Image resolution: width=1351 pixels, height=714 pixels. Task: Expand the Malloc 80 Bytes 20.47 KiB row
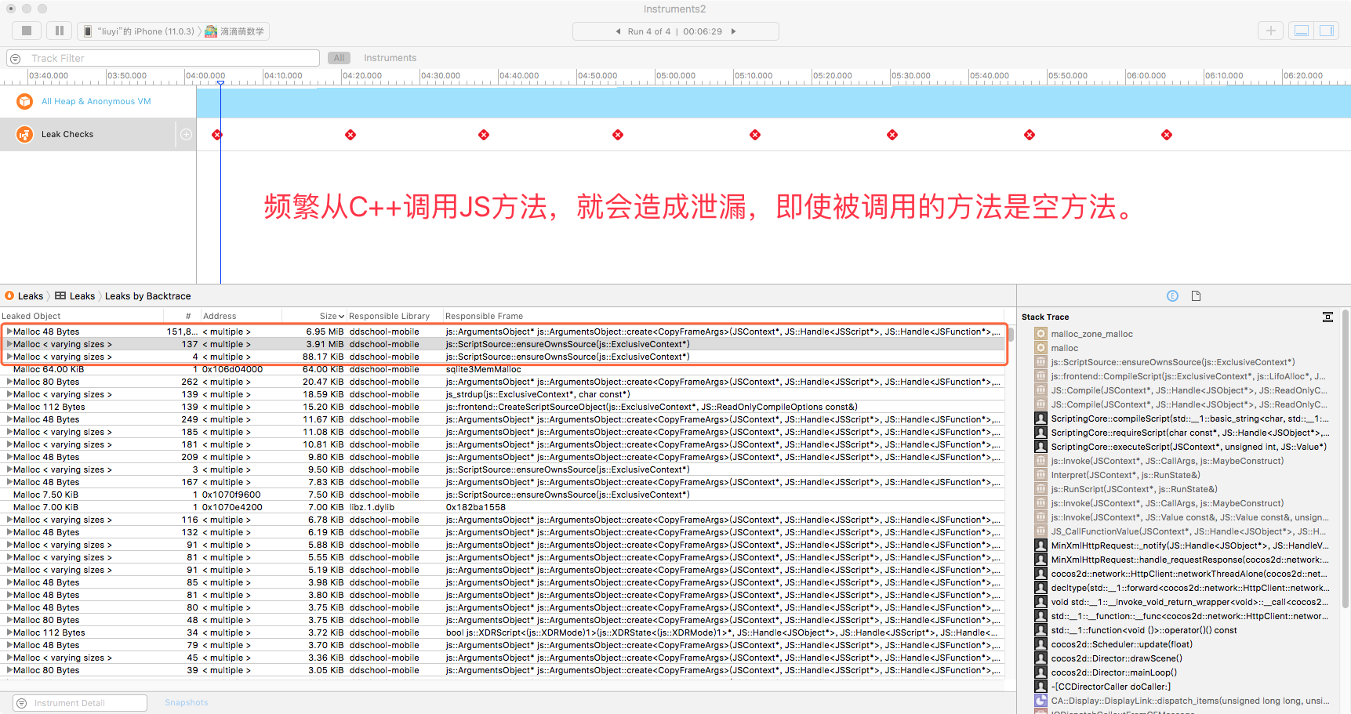pyautogui.click(x=9, y=382)
